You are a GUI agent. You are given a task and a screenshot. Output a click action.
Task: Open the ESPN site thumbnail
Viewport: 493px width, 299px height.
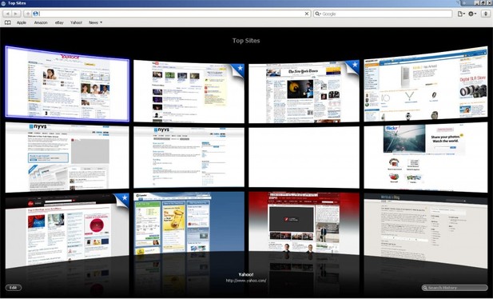(x=304, y=223)
